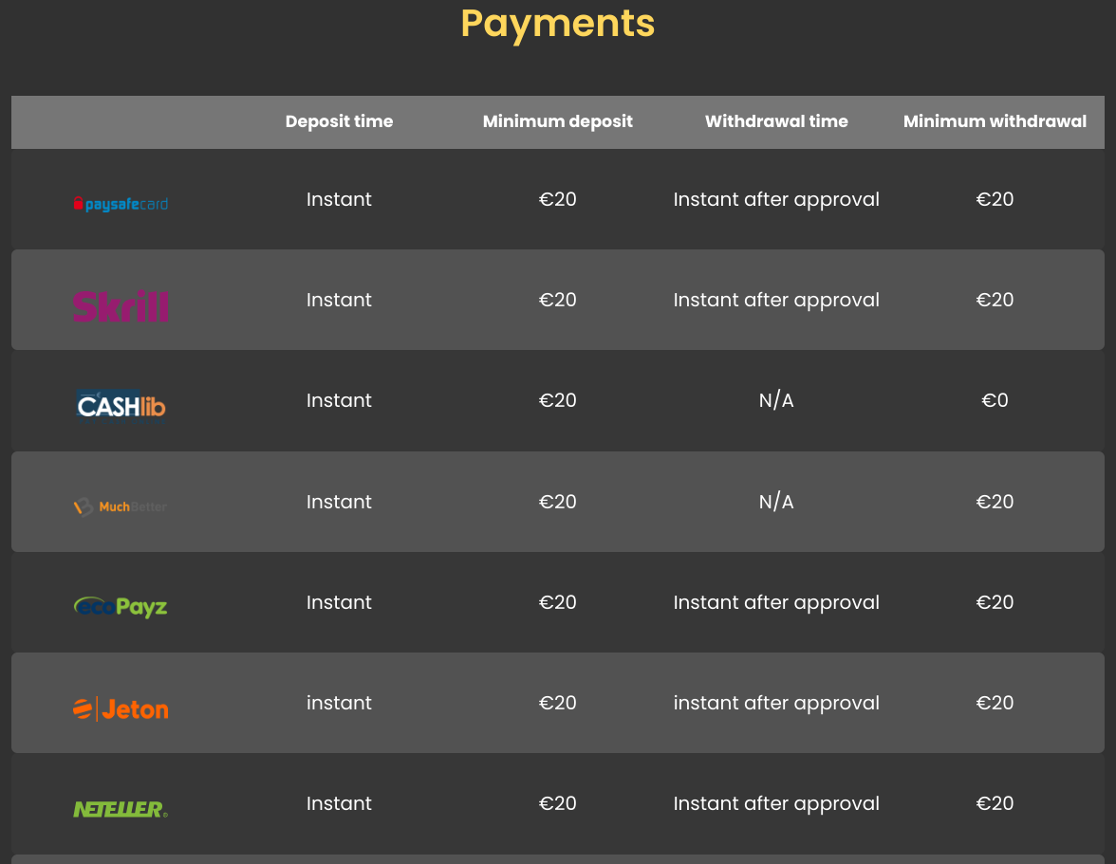Select MuchBetter minimum withdrawal €20
The image size is (1116, 864).
tap(995, 502)
